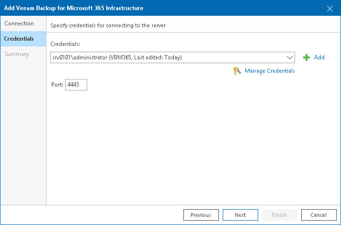
Task: Cancel the wizard
Action: click(x=319, y=215)
